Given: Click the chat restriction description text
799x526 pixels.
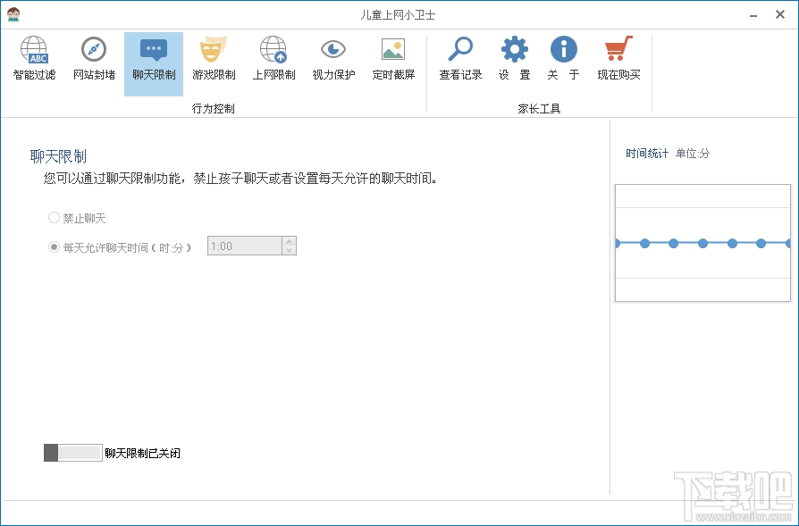Looking at the screenshot, I should pos(240,179).
